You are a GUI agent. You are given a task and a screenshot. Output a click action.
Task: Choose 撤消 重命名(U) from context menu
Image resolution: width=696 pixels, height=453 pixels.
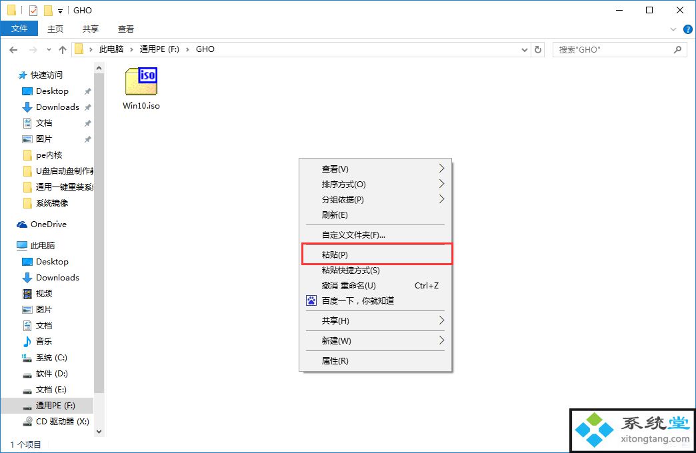[x=375, y=285]
